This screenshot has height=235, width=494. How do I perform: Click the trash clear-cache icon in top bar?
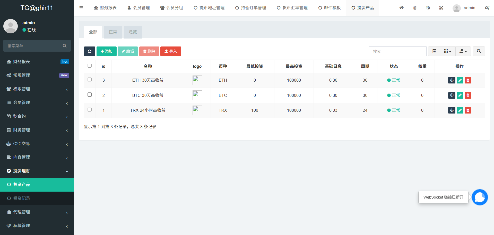tap(415, 8)
